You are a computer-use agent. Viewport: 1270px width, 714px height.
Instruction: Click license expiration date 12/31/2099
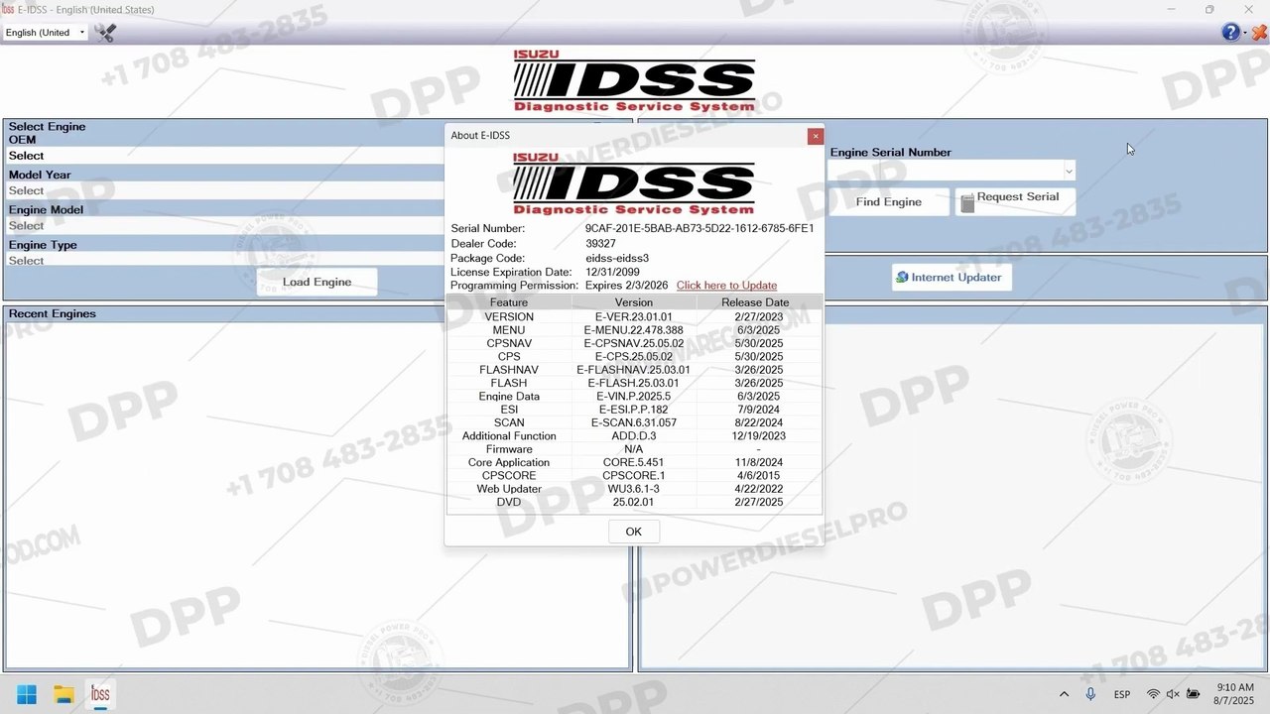[x=612, y=272]
